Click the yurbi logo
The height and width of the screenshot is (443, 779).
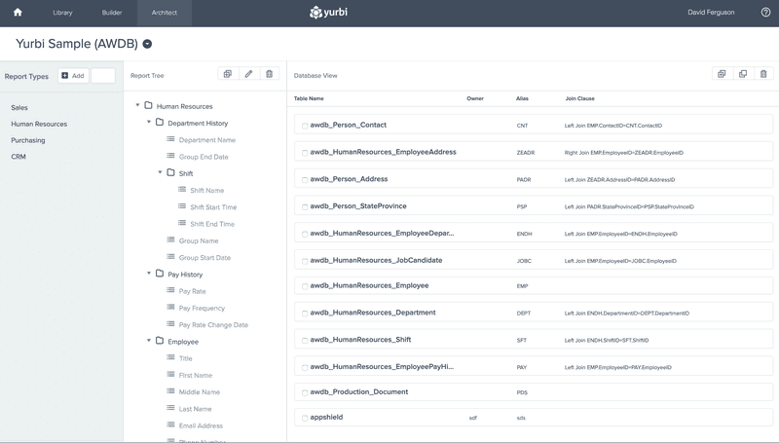point(328,13)
